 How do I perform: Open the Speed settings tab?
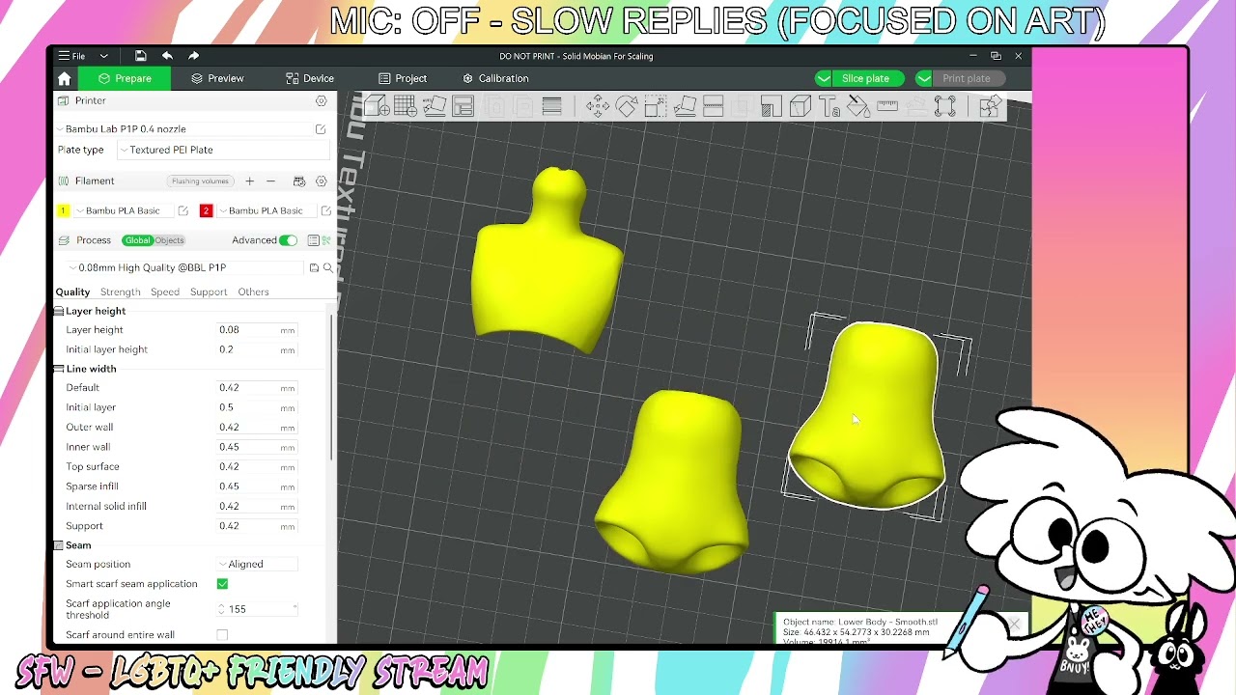pyautogui.click(x=165, y=292)
